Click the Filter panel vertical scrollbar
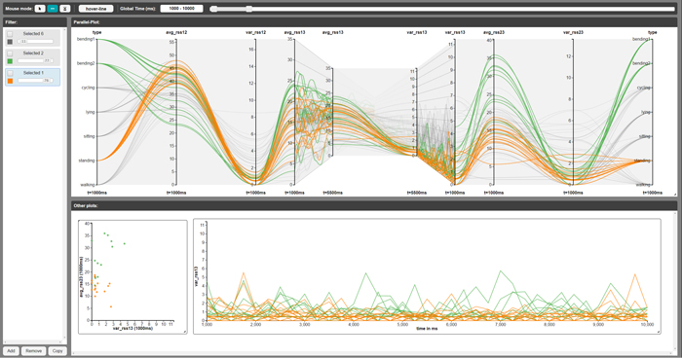The image size is (682, 358). pos(65,184)
